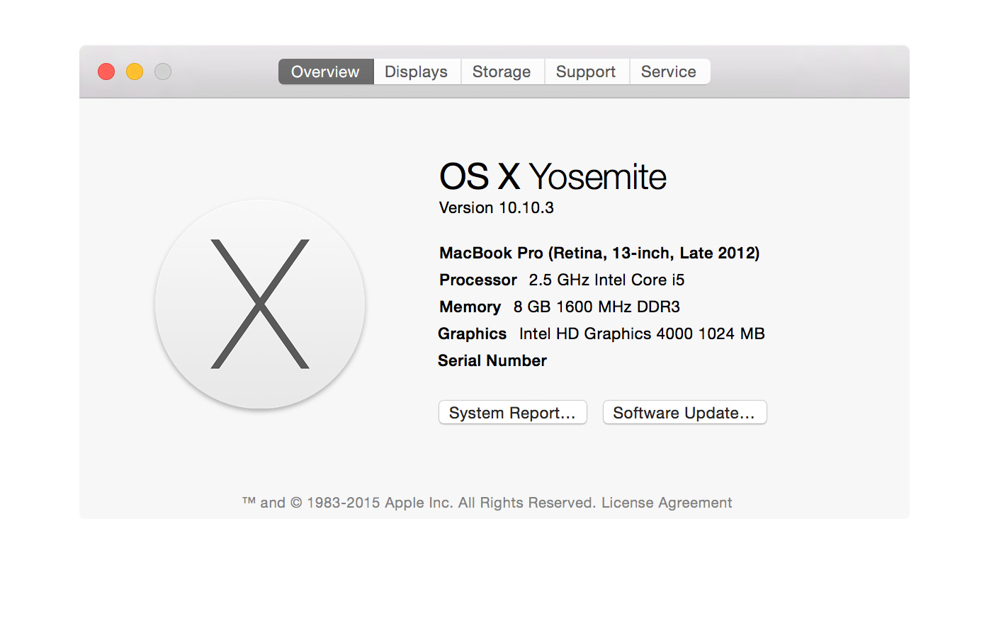This screenshot has width=989, height=633.
Task: Close the About This Mac window
Action: 106,72
